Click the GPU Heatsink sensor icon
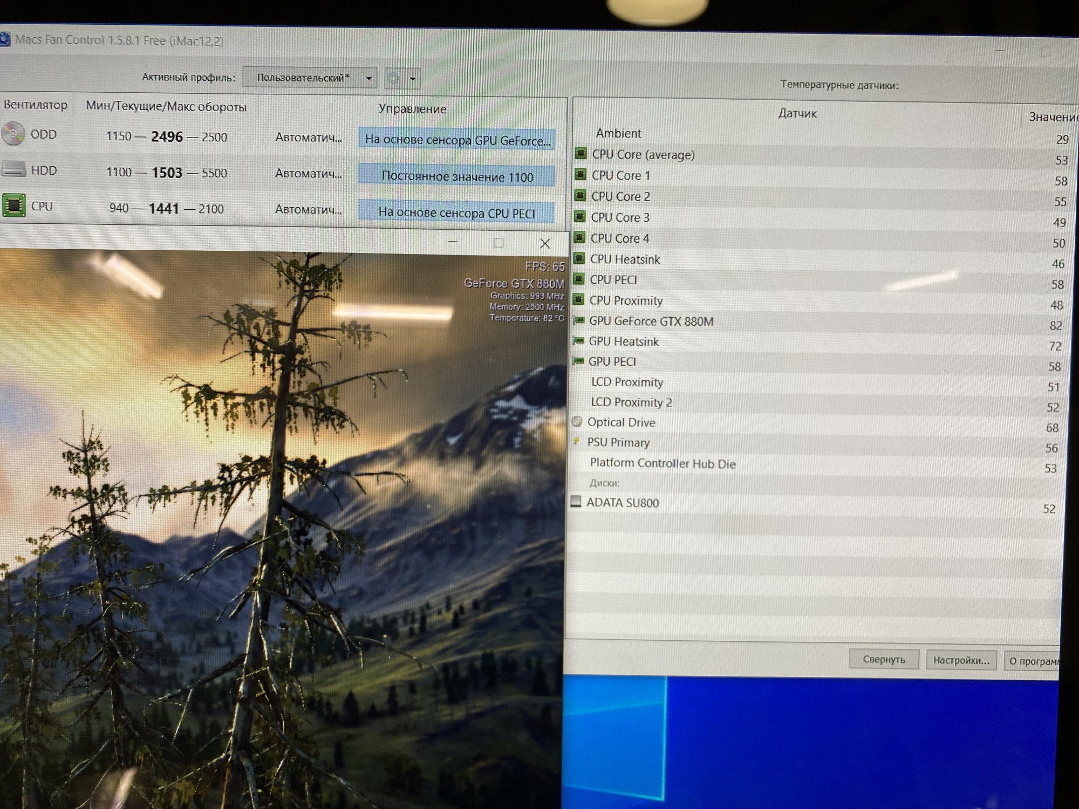Screen dimensions: 1079x809 tap(578, 340)
